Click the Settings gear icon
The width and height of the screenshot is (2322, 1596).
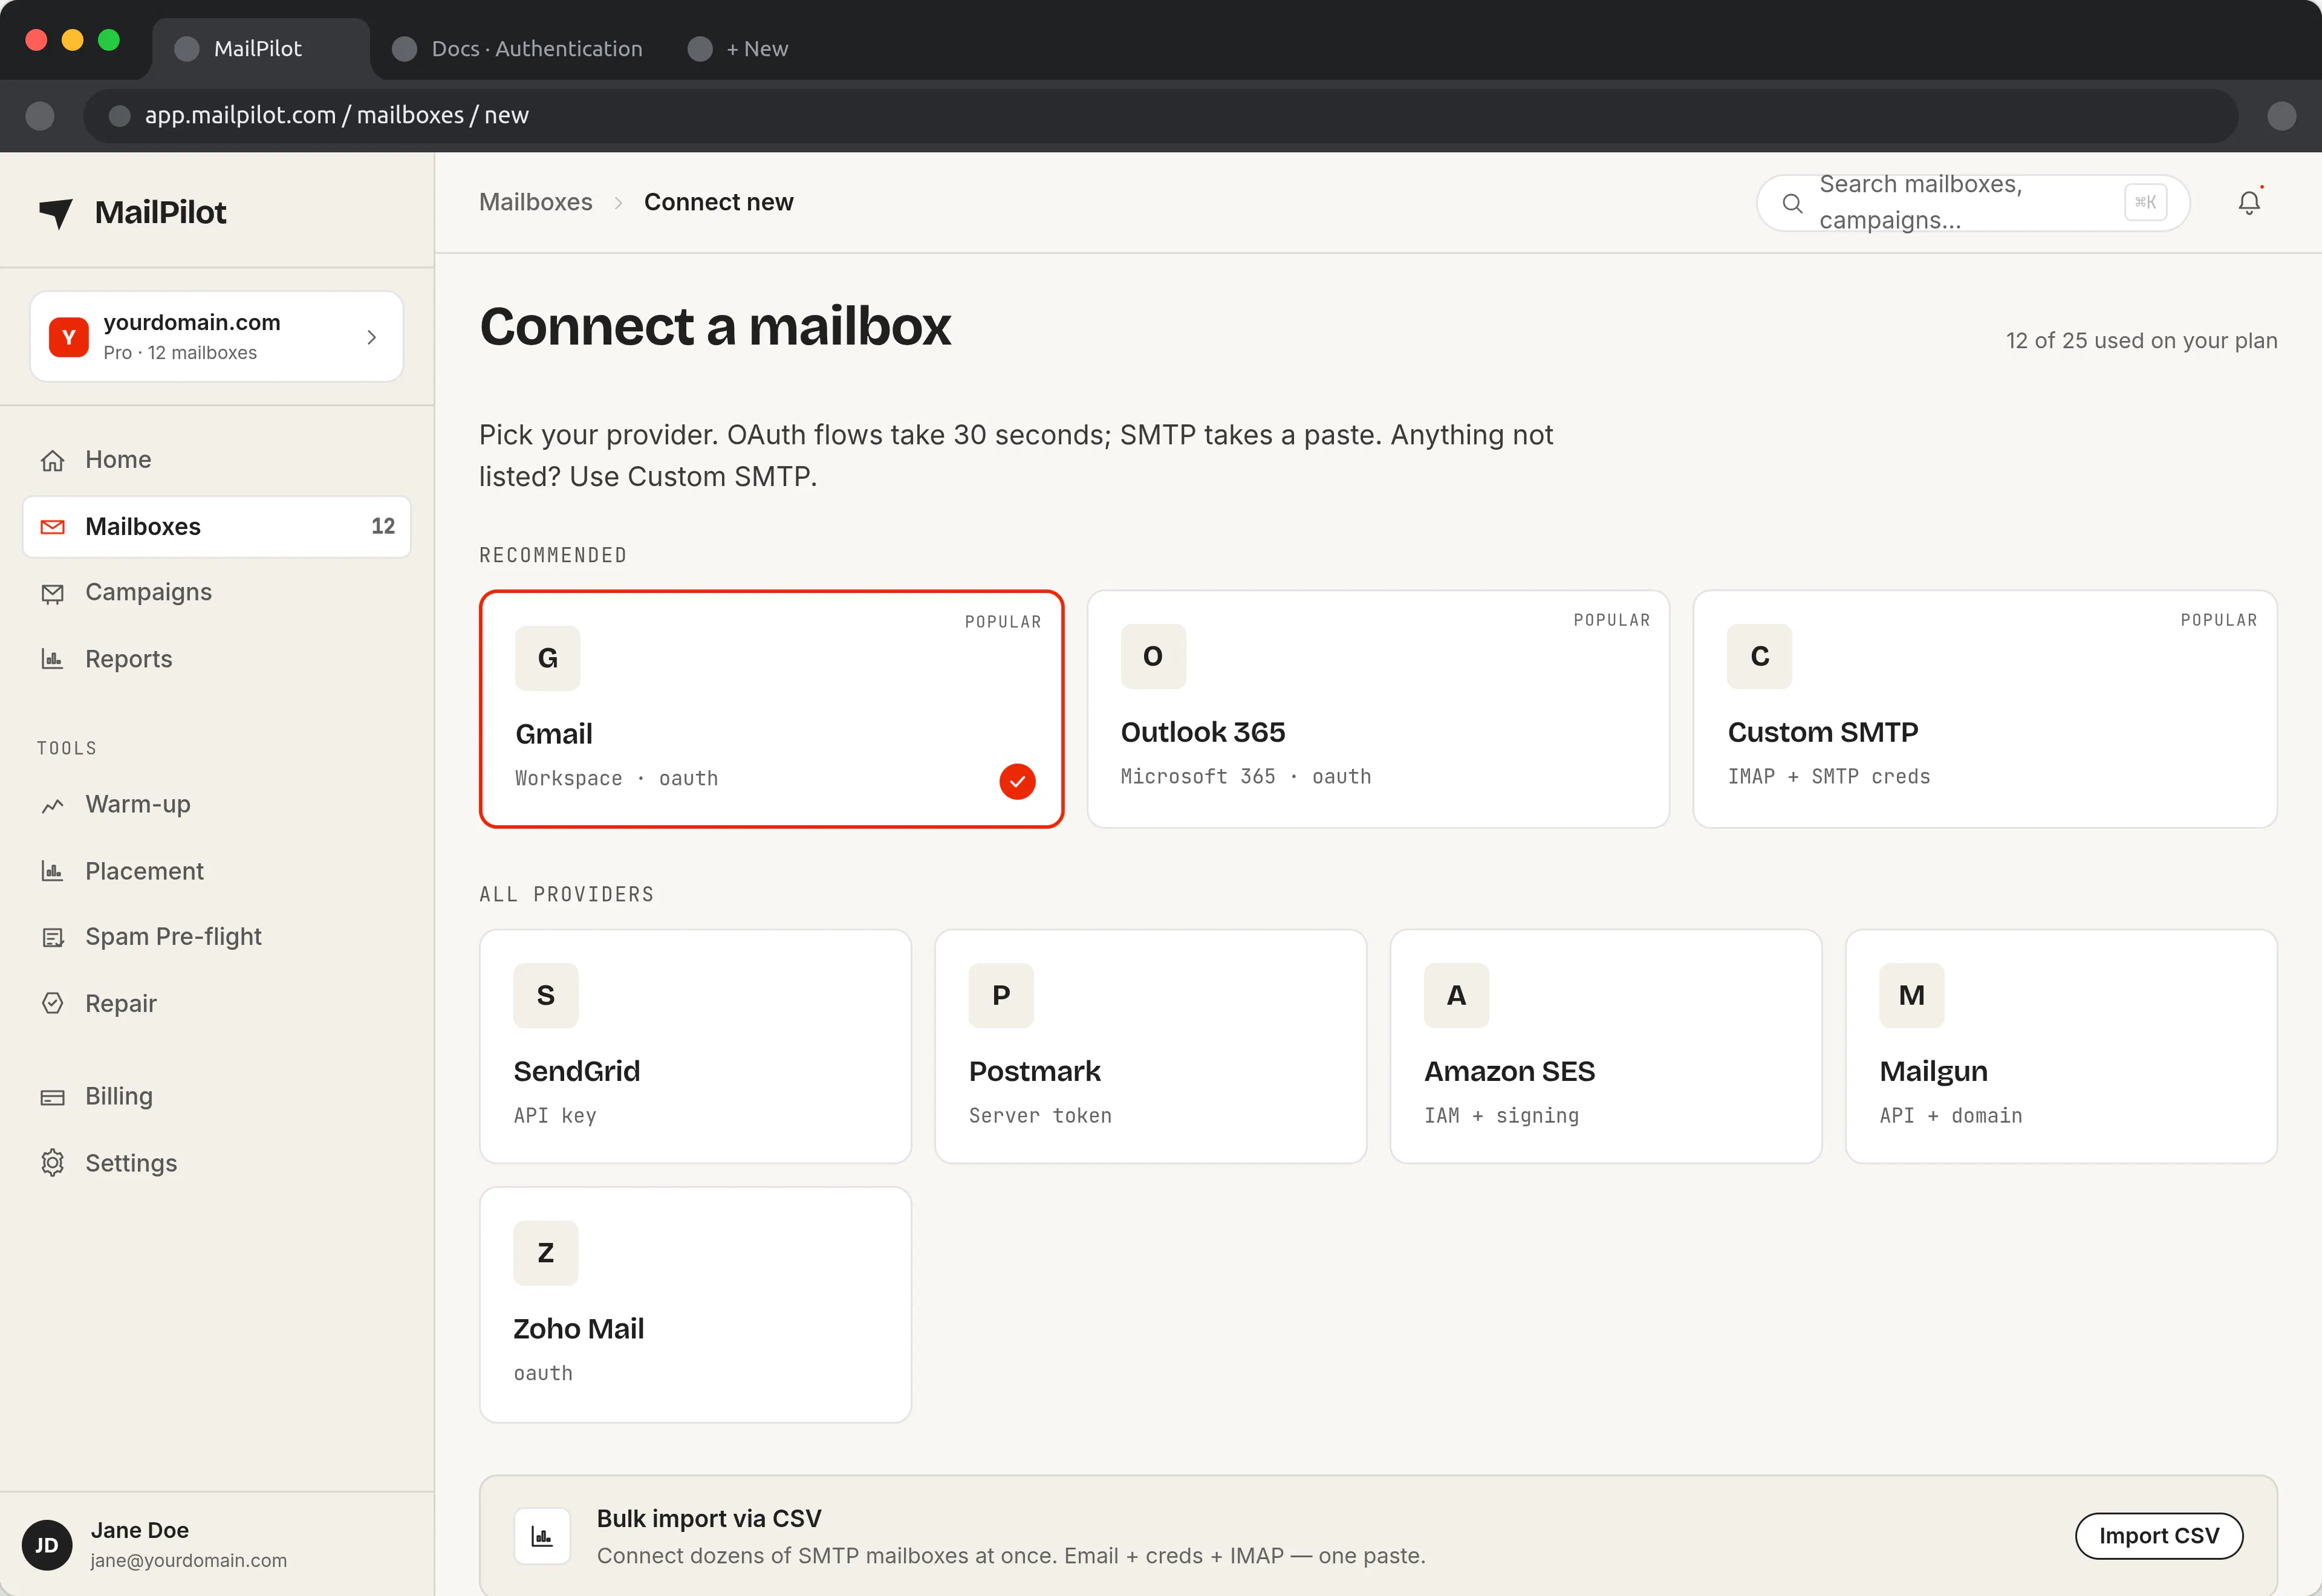[53, 1163]
